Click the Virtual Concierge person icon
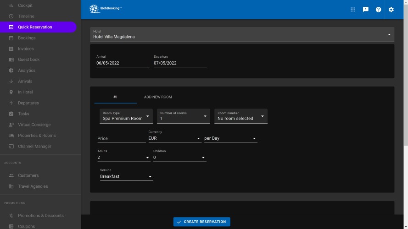This screenshot has width=408, height=229. click(11, 125)
